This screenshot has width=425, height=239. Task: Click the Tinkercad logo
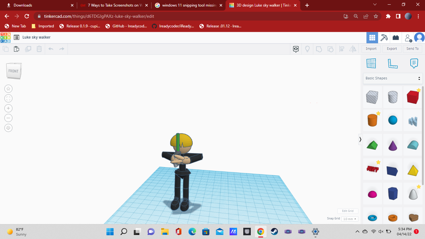click(x=6, y=37)
